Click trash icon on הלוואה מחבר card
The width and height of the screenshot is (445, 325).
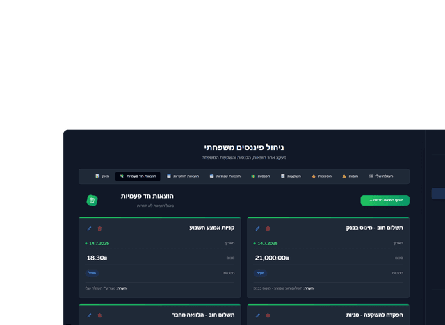[99, 315]
